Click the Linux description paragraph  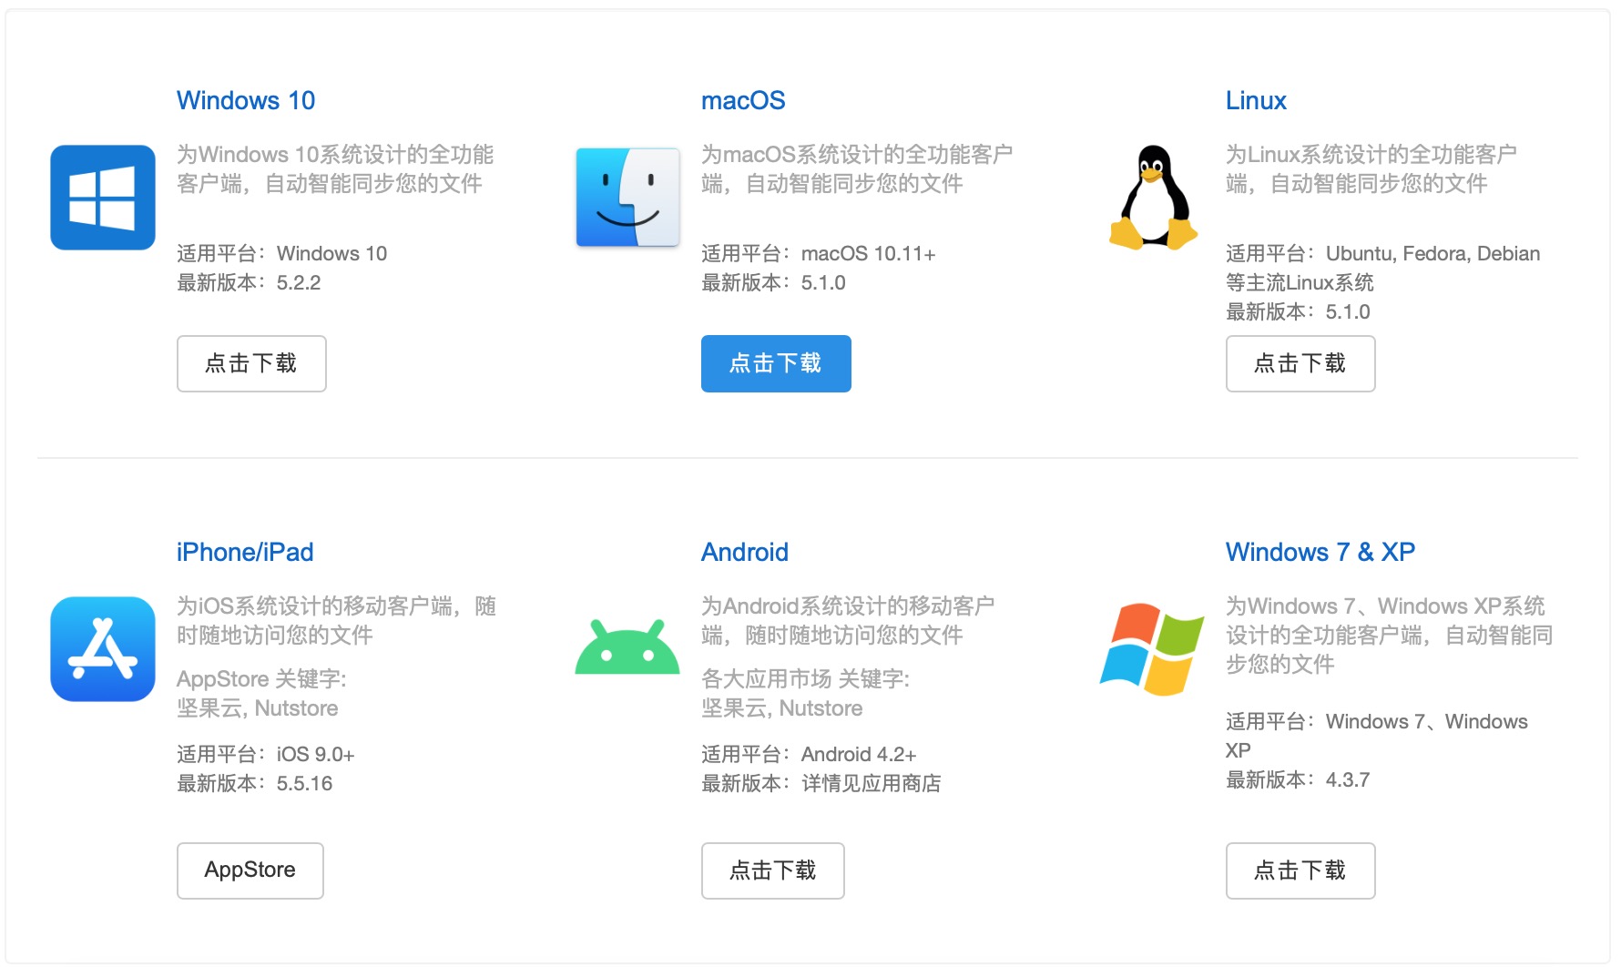coord(1371,169)
